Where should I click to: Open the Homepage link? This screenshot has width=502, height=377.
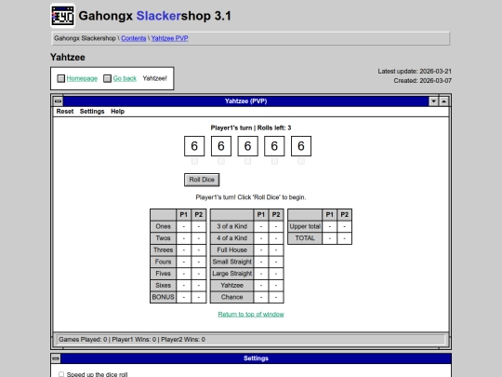(82, 78)
